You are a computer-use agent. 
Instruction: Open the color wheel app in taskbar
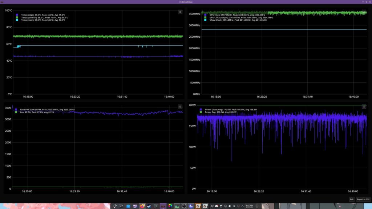170,206
